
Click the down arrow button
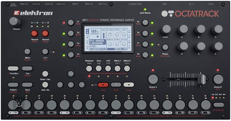point(71,85)
